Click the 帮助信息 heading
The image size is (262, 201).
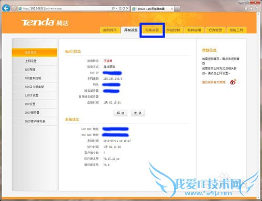209,50
